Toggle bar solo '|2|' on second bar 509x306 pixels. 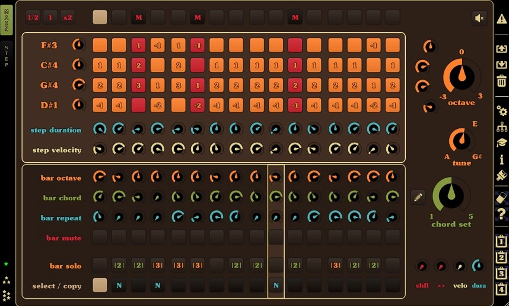point(119,266)
